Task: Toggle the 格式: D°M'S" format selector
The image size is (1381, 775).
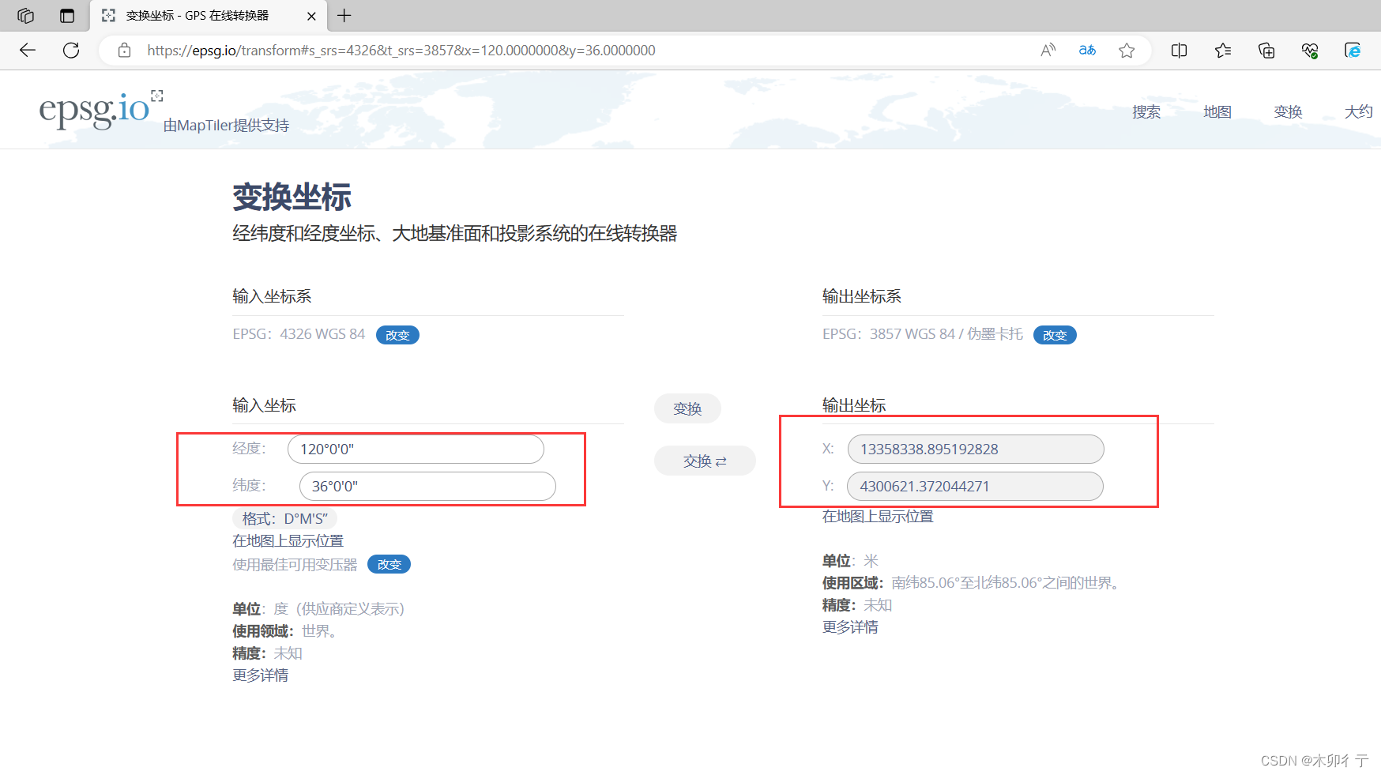Action: pyautogui.click(x=285, y=519)
